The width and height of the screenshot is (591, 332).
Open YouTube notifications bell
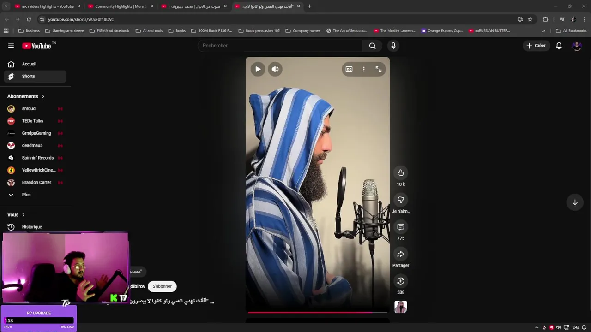click(x=559, y=46)
